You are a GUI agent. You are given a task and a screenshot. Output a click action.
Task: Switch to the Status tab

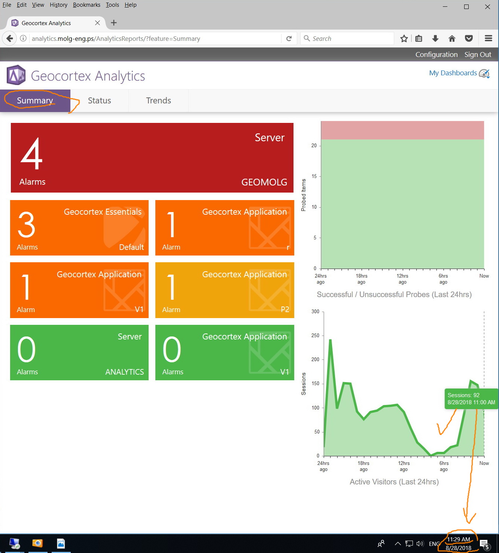(x=100, y=100)
